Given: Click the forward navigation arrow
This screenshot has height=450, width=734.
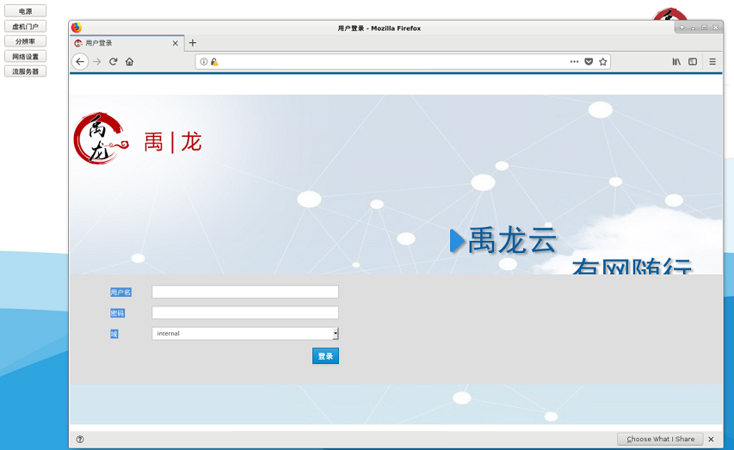Looking at the screenshot, I should pyautogui.click(x=97, y=62).
